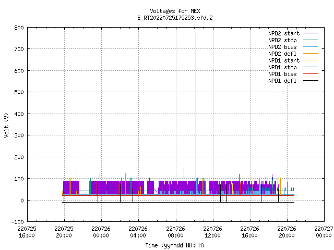The width and height of the screenshot is (334, 250).
Task: Click the 'NPD1 defl' legend label
Action: click(x=282, y=81)
